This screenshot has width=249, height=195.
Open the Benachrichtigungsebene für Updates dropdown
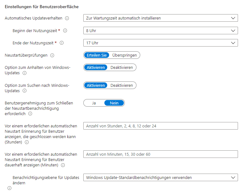pos(160,177)
